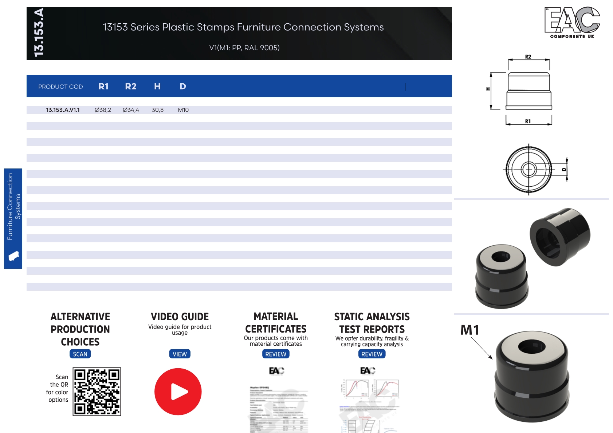Screen dimensions: 613x433
Task: Click the M10 thread value
Action: pyautogui.click(x=183, y=110)
